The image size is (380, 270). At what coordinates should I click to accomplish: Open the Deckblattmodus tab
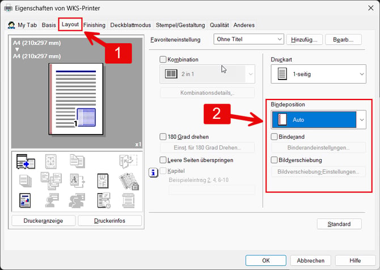[x=130, y=25]
